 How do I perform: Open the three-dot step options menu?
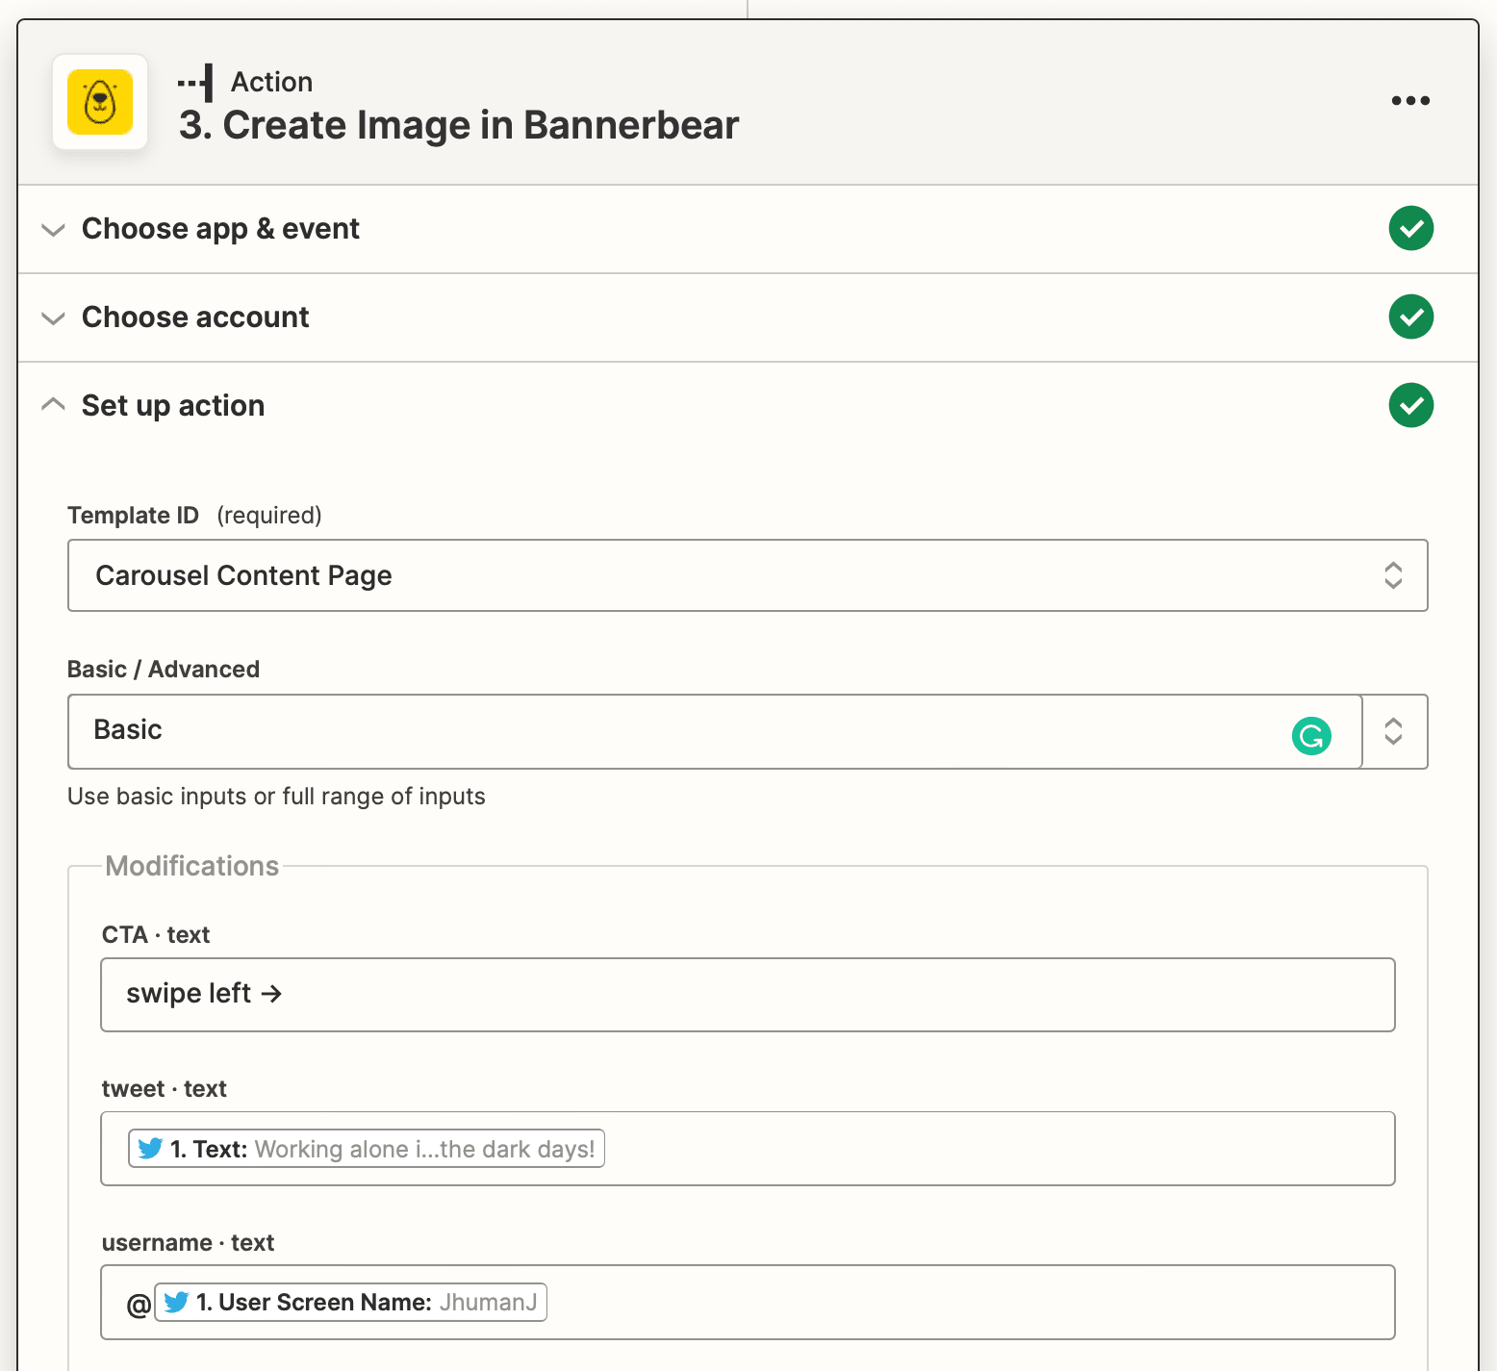click(x=1410, y=101)
